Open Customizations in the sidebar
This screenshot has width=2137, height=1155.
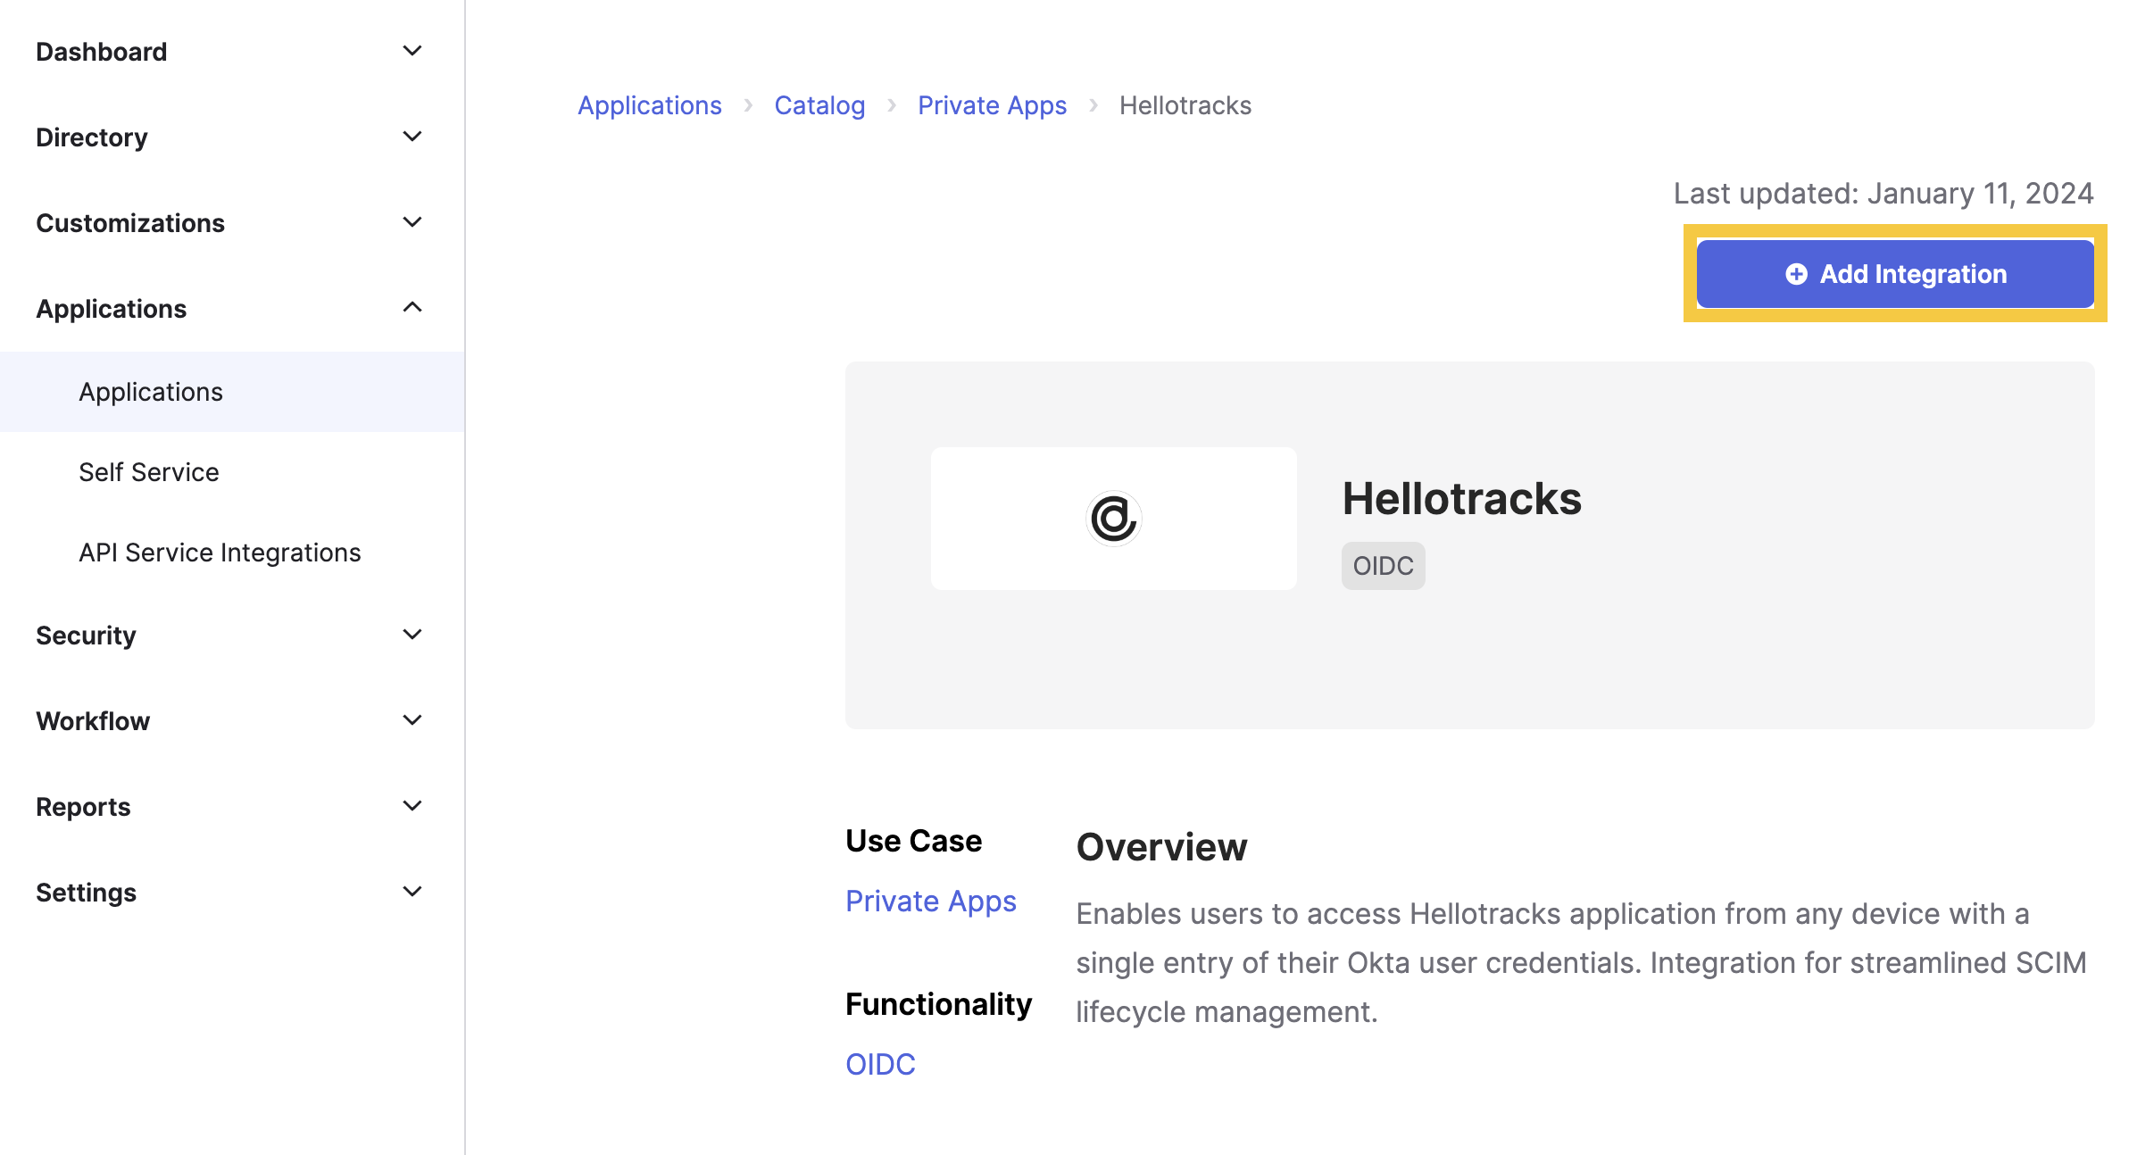tap(130, 223)
